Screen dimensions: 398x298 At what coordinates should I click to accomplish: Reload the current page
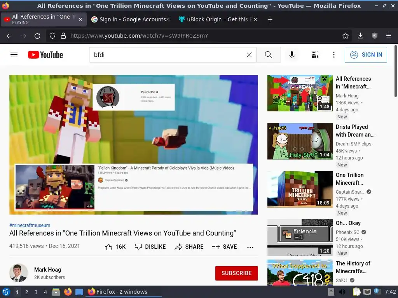point(37,36)
